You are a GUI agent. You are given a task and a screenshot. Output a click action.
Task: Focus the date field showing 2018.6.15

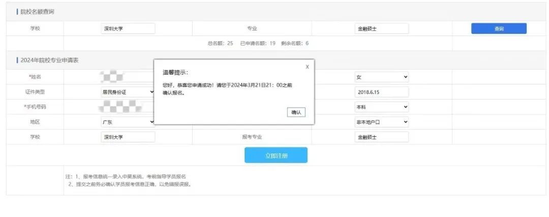coord(381,92)
